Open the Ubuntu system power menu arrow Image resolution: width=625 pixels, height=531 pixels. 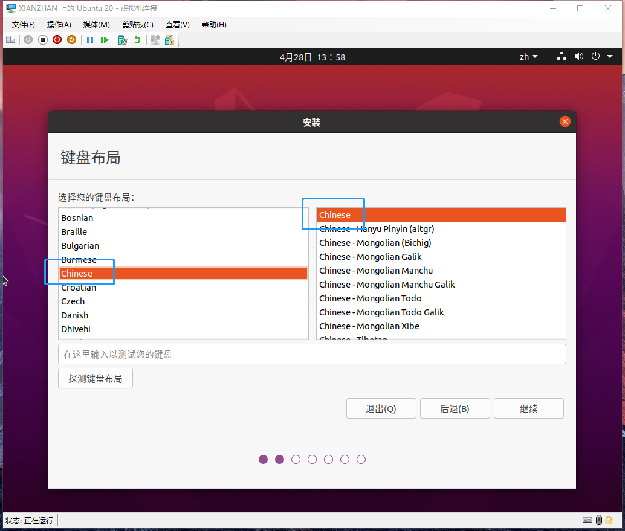[610, 56]
